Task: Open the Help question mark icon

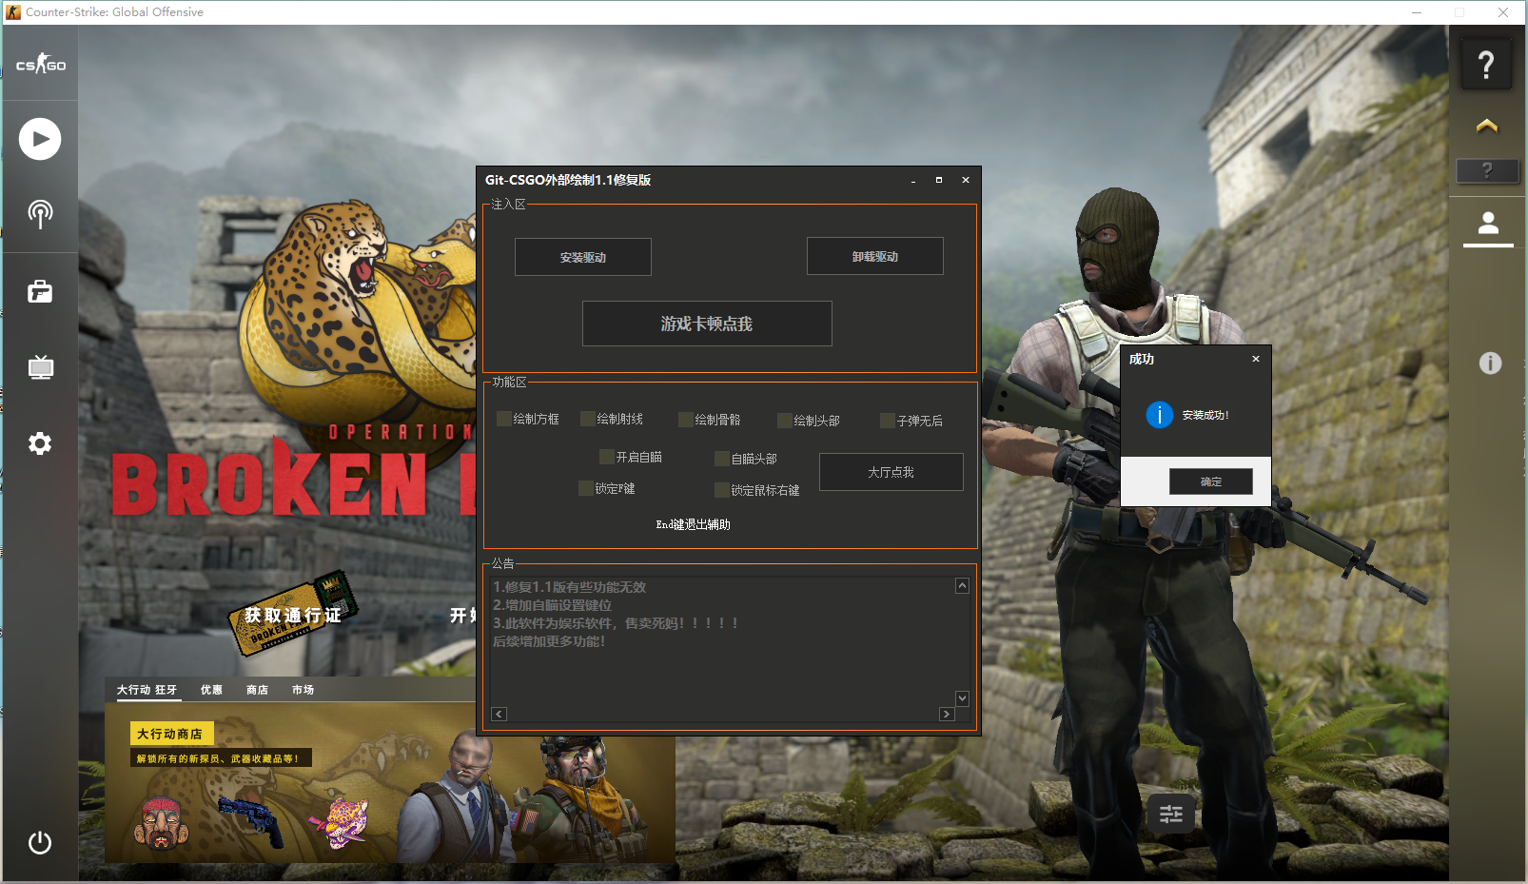Action: [1486, 63]
